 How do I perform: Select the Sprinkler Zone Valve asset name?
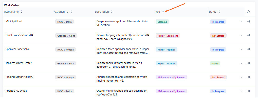(17, 49)
